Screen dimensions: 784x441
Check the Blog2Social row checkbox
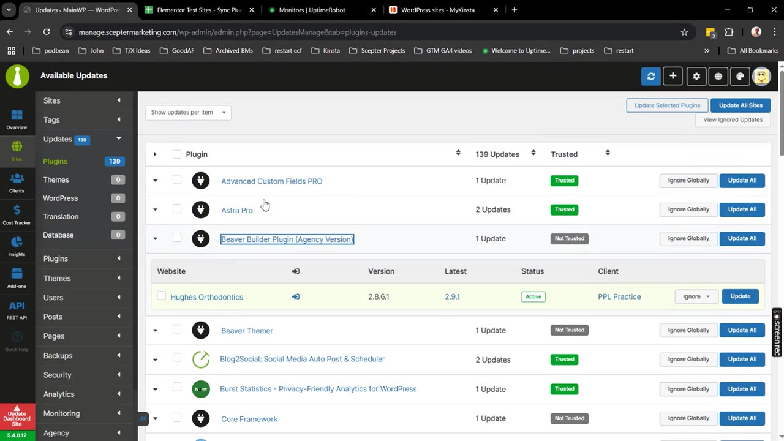pyautogui.click(x=177, y=358)
